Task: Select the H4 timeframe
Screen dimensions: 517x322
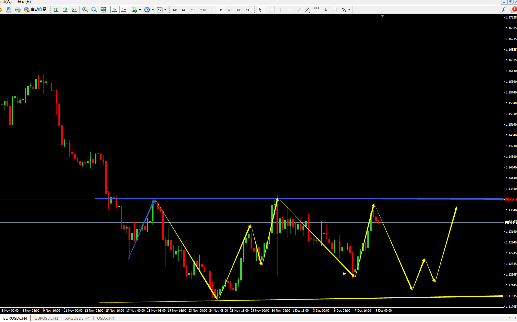Action: click(x=221, y=10)
